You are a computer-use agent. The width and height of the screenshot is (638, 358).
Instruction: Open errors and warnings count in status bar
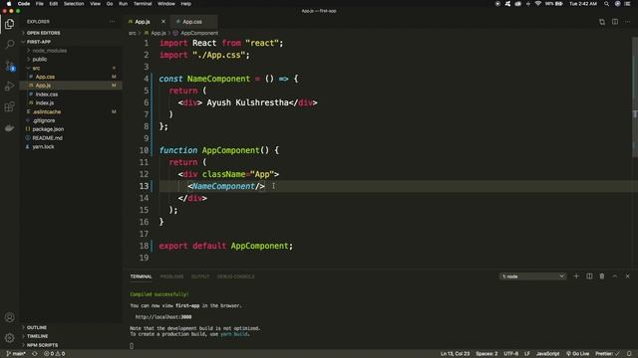pos(55,354)
